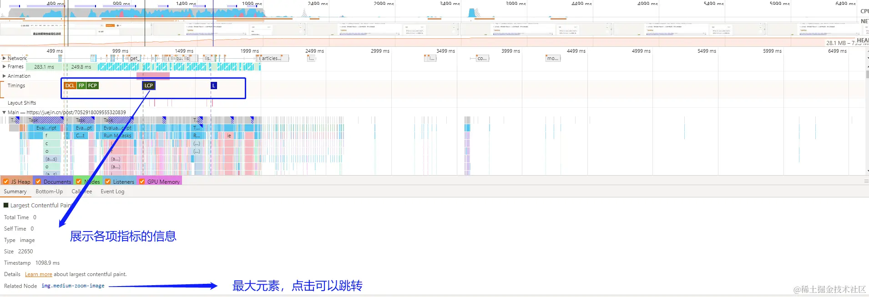Toggle the Documents checkbox
Screen dimensions: 869x297
39,181
